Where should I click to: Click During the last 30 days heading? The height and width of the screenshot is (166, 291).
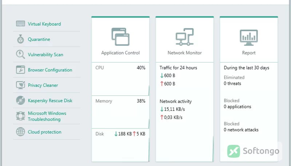pos(247,68)
